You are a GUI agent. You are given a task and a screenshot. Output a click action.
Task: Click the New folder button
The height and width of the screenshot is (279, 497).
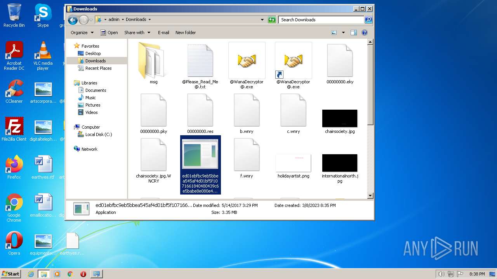click(x=185, y=33)
